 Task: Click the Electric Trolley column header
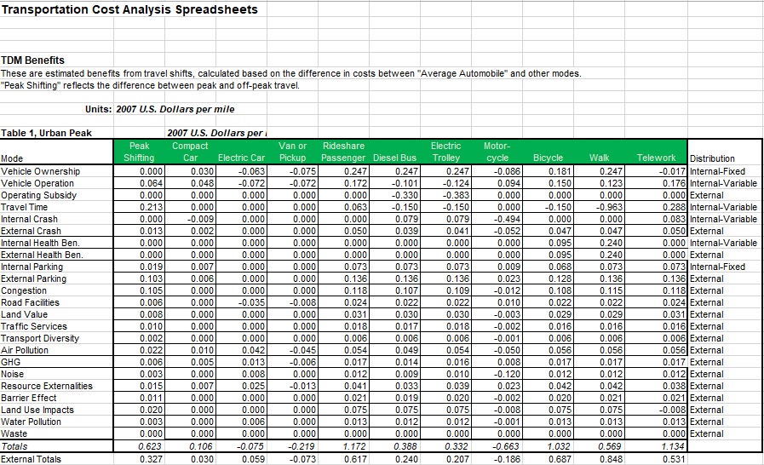click(445, 152)
